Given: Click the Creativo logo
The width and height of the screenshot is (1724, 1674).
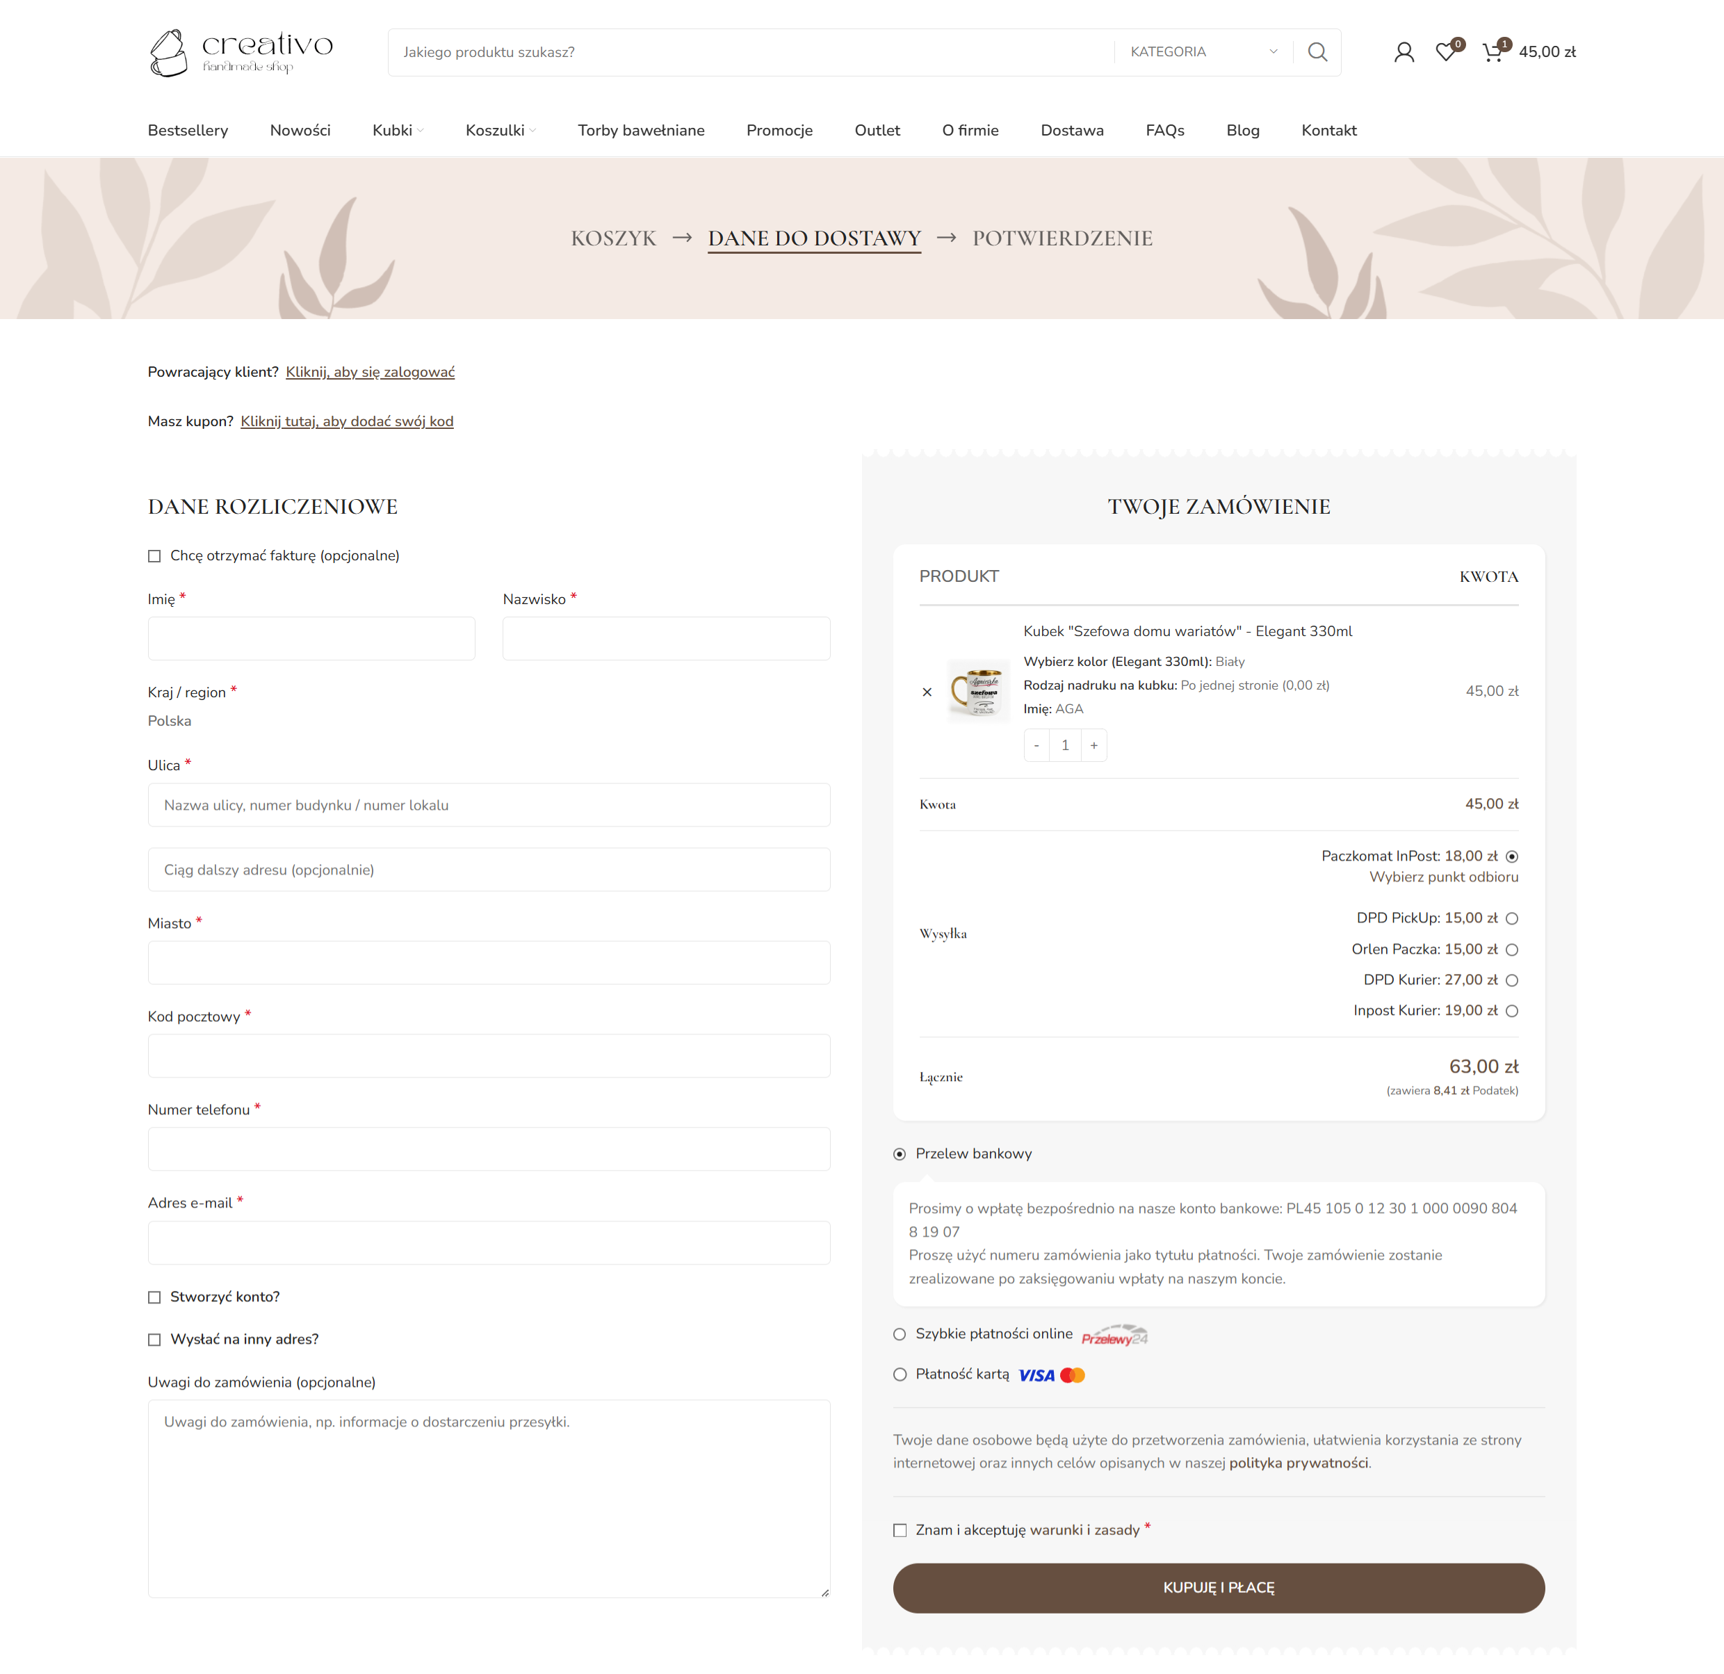Looking at the screenshot, I should tap(241, 52).
